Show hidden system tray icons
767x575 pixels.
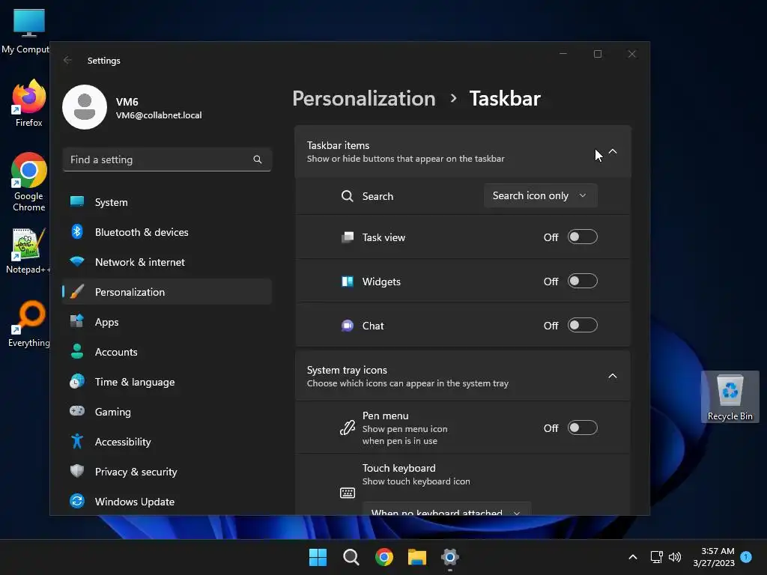(x=632, y=557)
